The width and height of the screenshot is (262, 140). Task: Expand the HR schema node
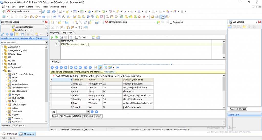point(3,57)
